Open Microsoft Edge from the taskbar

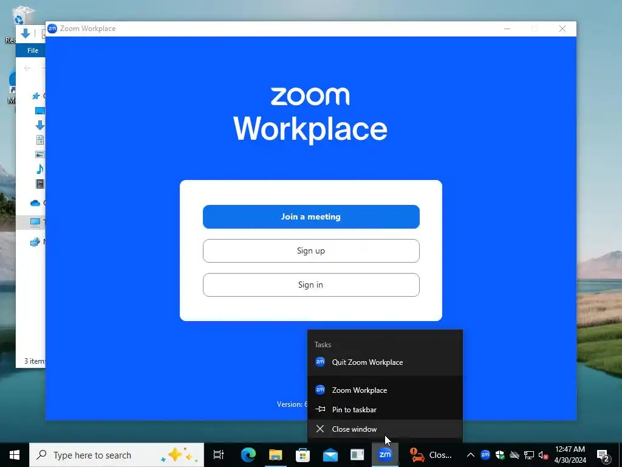pyautogui.click(x=248, y=455)
